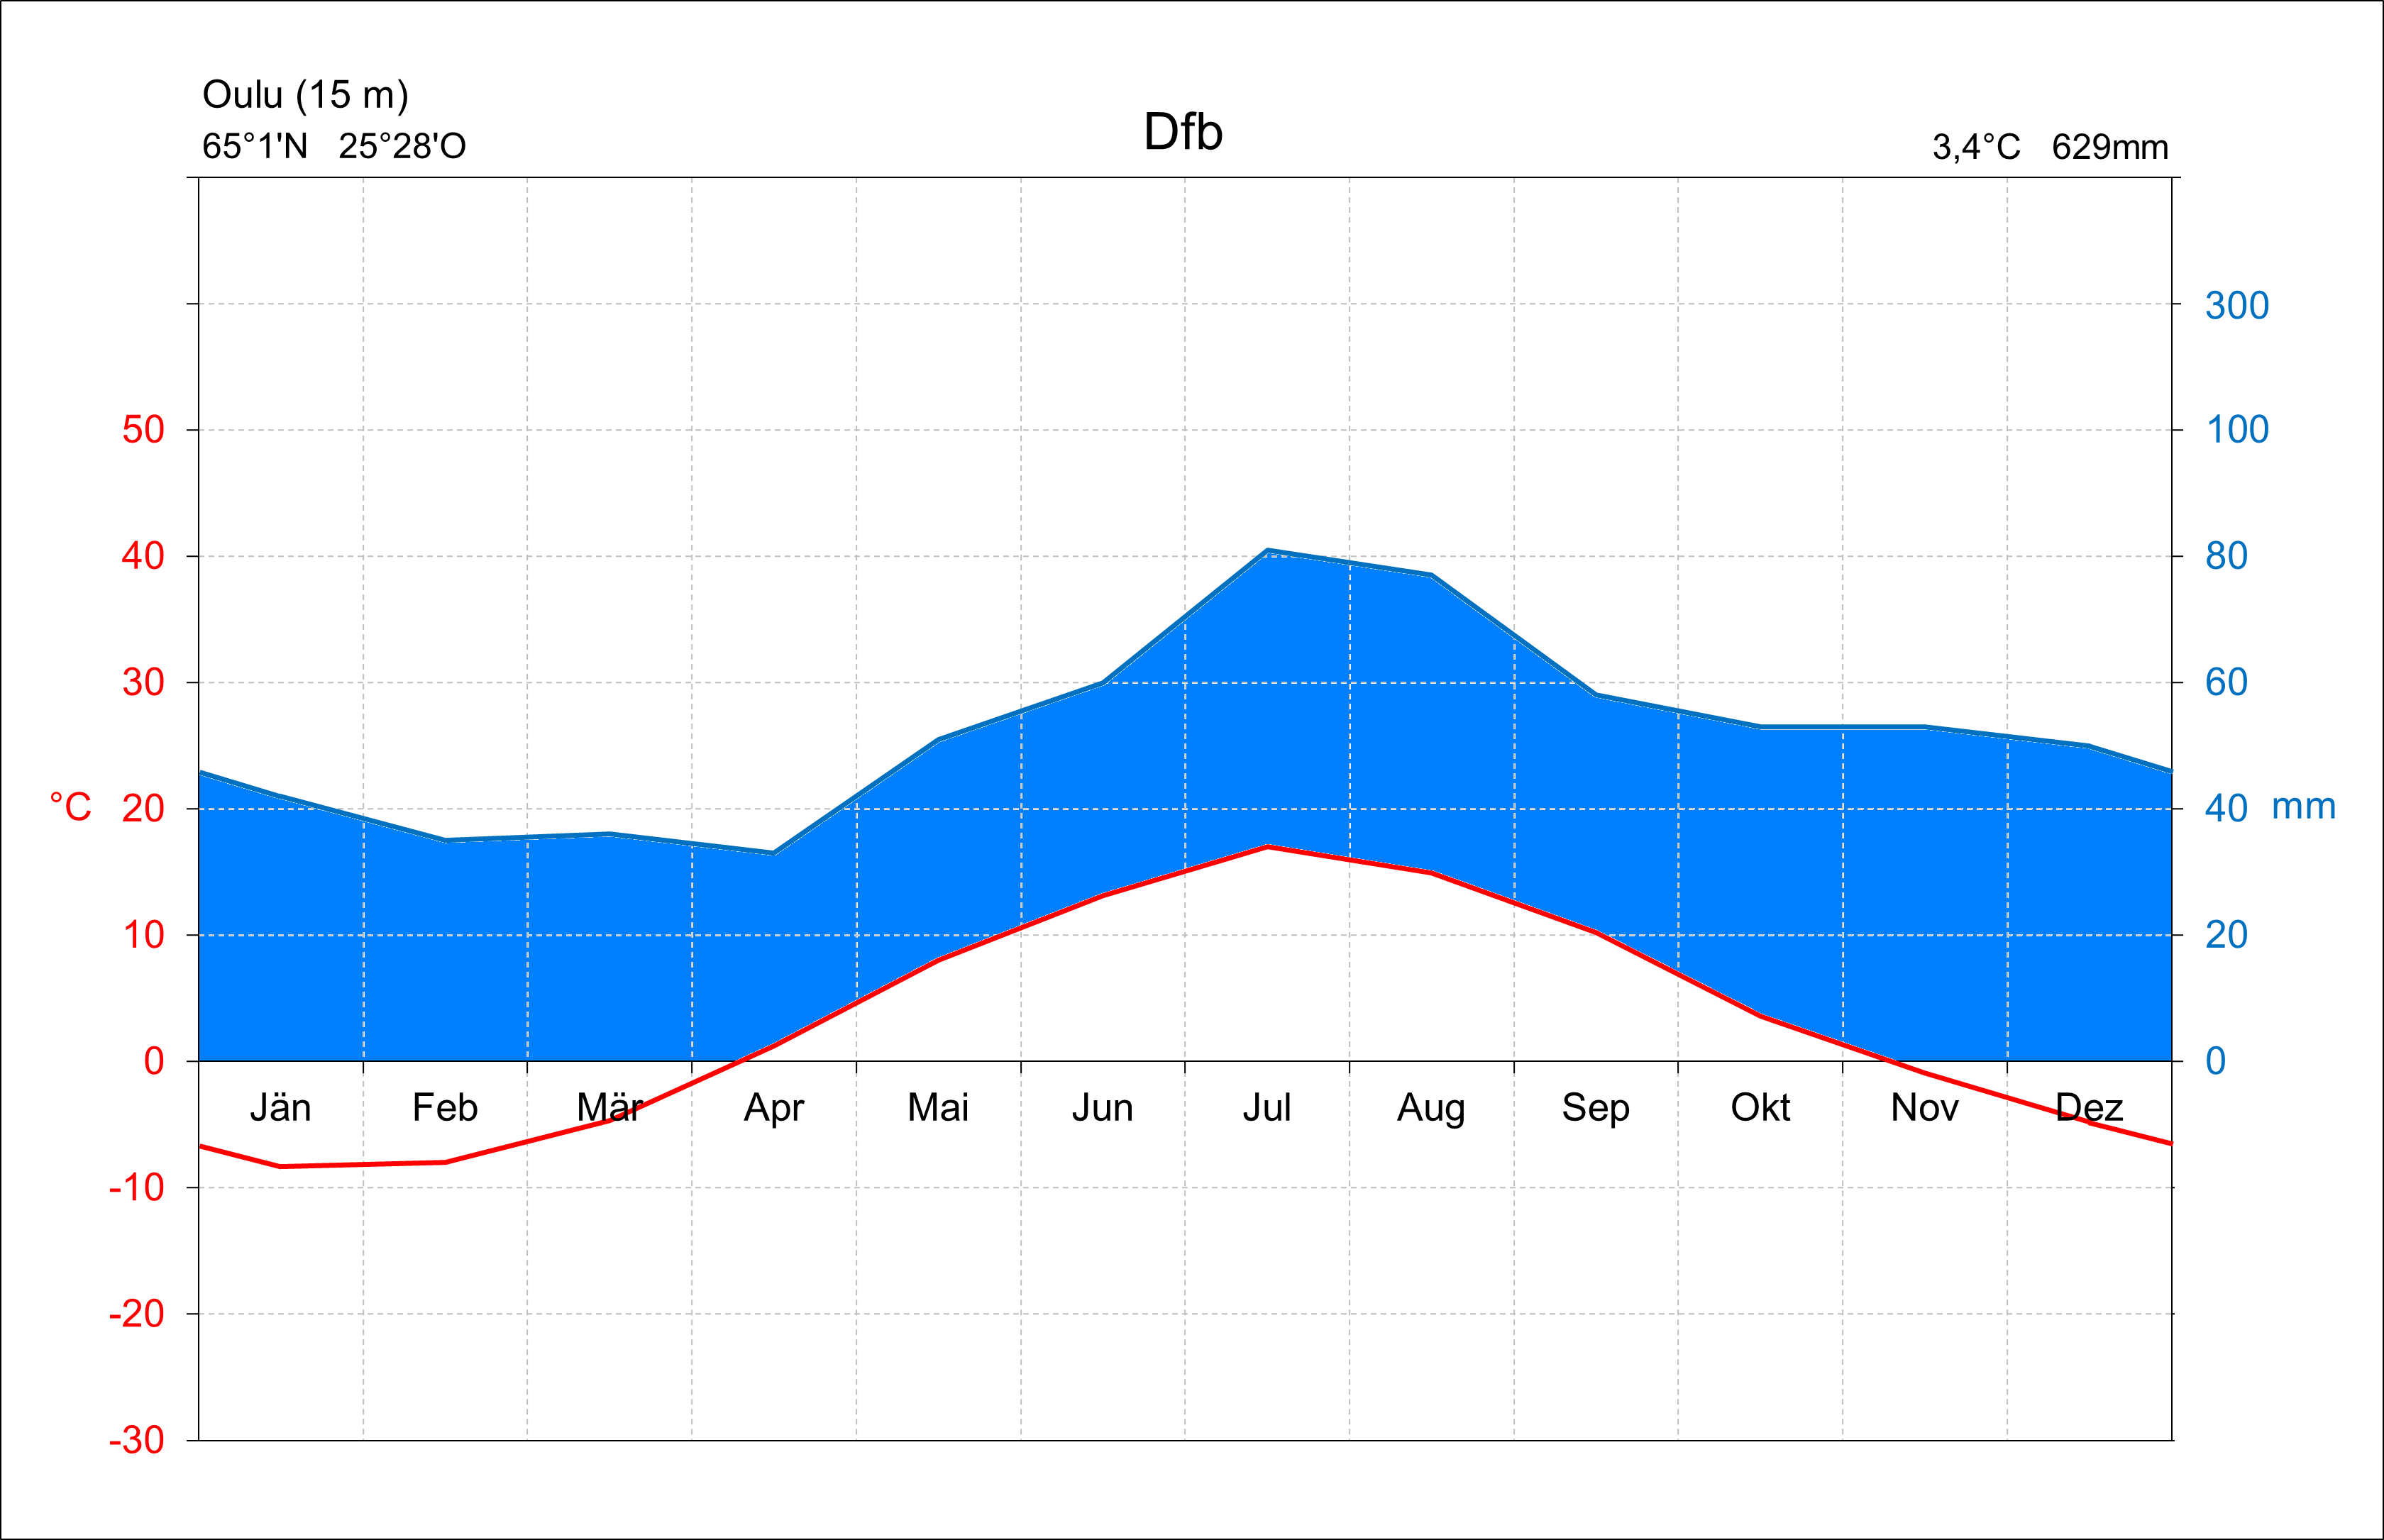The height and width of the screenshot is (1540, 2384).
Task: Click the Okt month label
Action: (1760, 1108)
